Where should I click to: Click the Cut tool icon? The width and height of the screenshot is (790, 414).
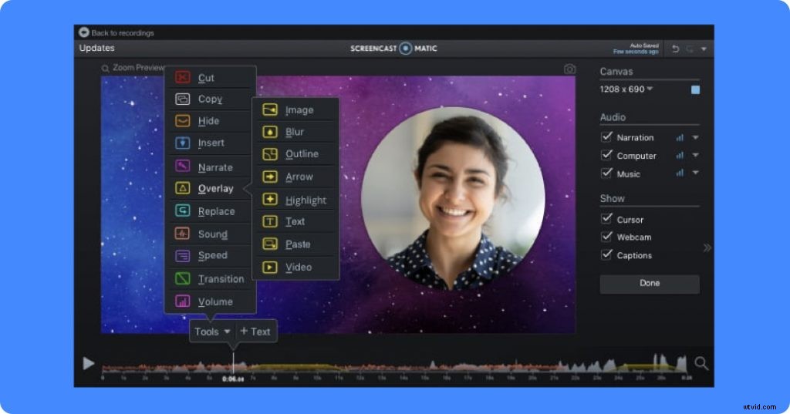tap(182, 77)
